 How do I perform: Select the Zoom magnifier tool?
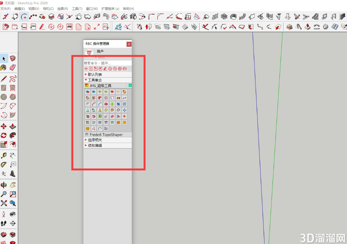pos(4,194)
